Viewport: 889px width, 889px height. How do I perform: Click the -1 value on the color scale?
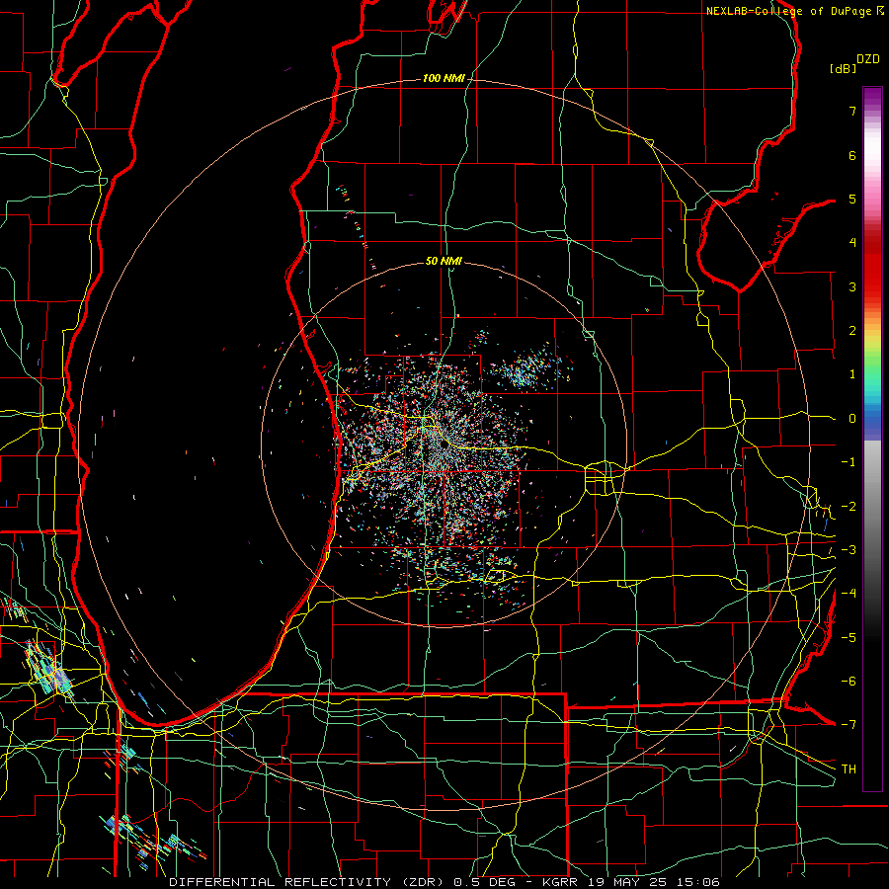(849, 462)
